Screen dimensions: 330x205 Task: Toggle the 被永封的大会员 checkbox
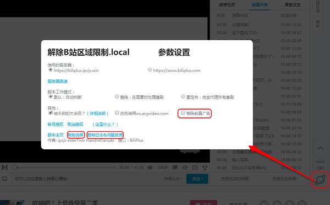click(x=51, y=113)
